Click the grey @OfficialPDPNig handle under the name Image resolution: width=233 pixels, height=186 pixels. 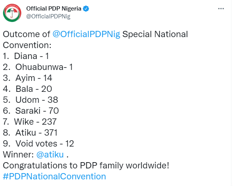tap(48, 16)
